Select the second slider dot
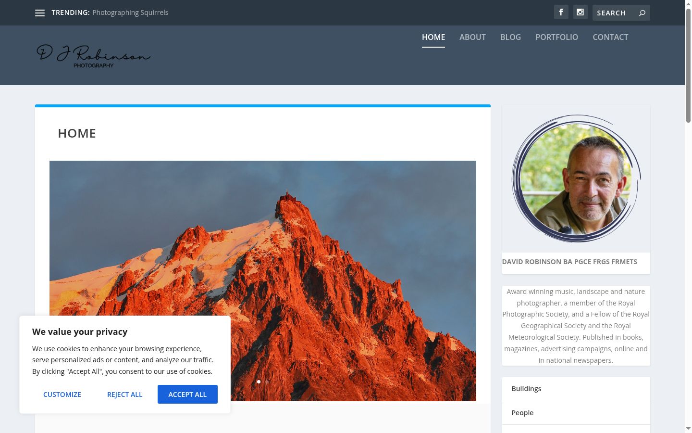 pyautogui.click(x=267, y=382)
